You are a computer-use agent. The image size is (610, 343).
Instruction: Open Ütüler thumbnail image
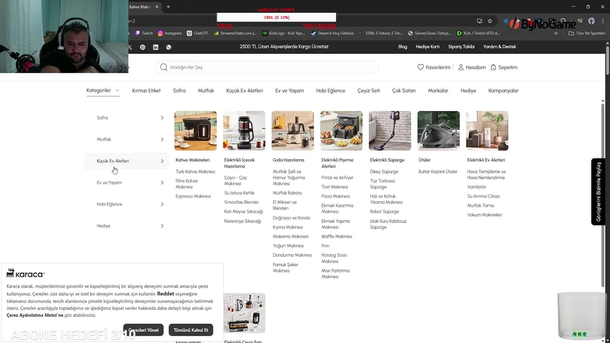tap(438, 131)
